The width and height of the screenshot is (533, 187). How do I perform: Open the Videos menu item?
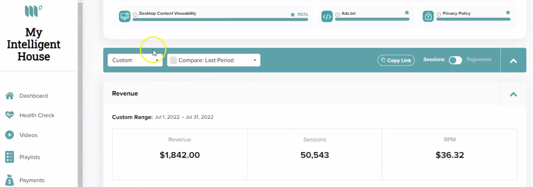coord(28,135)
